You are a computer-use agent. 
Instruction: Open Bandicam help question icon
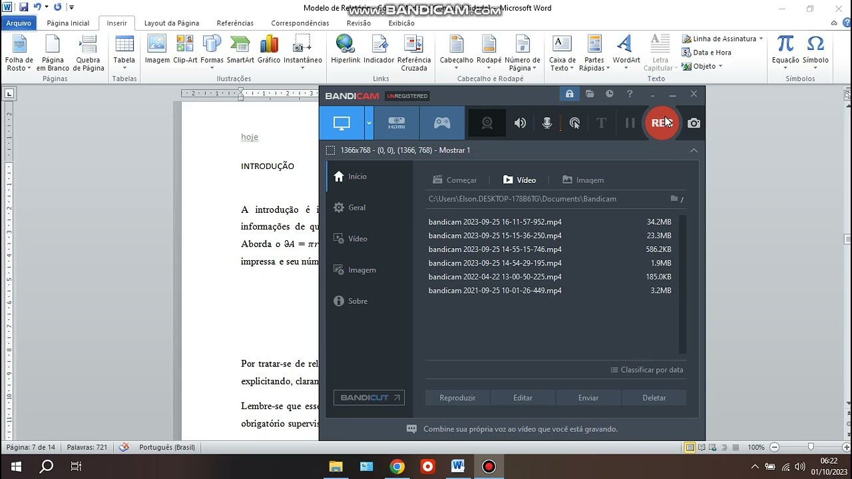tap(630, 94)
